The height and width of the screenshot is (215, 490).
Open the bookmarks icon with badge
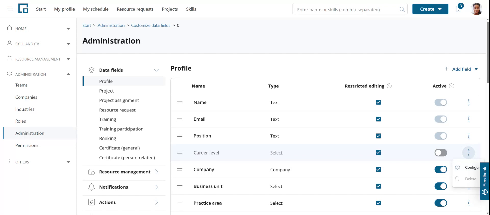coord(459,9)
